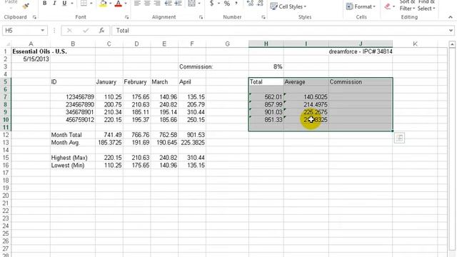Apply cell Borders icon
Viewport: 457px width, 257px height.
(x=84, y=4)
